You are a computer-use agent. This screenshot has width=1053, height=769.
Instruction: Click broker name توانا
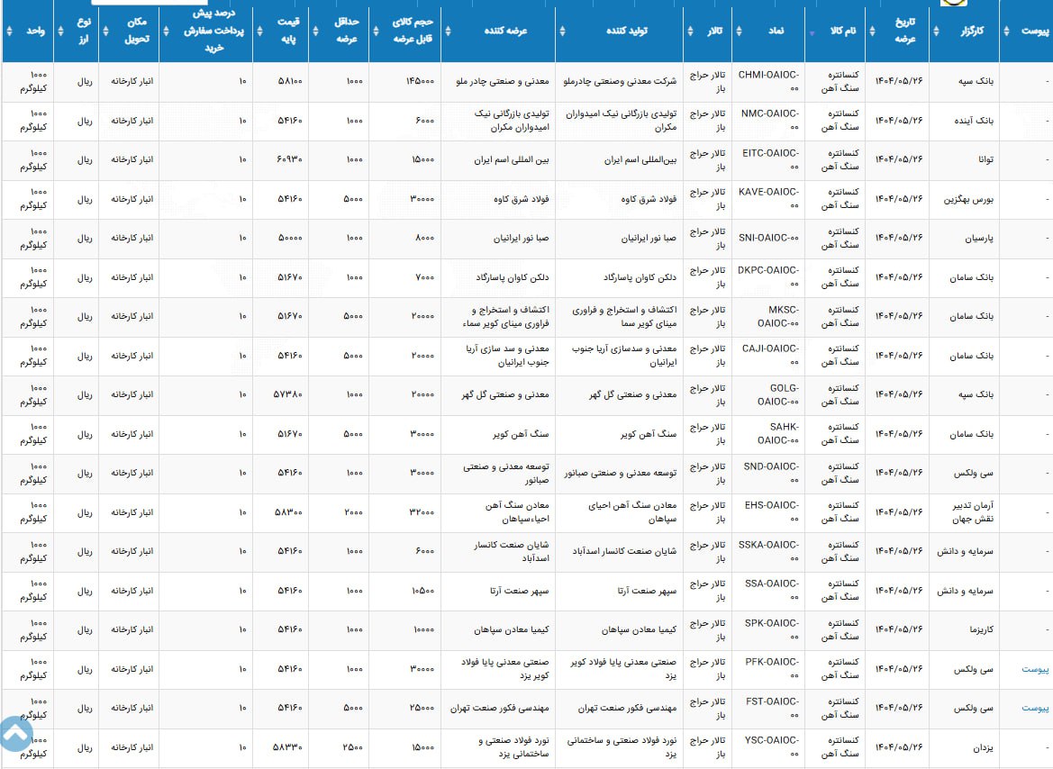click(985, 160)
